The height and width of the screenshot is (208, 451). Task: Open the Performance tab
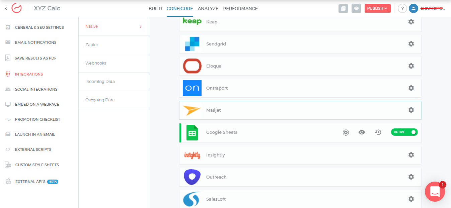(240, 8)
